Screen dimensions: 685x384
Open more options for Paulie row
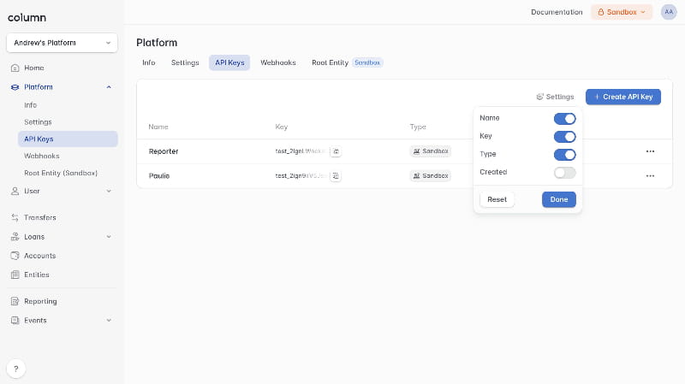(650, 176)
